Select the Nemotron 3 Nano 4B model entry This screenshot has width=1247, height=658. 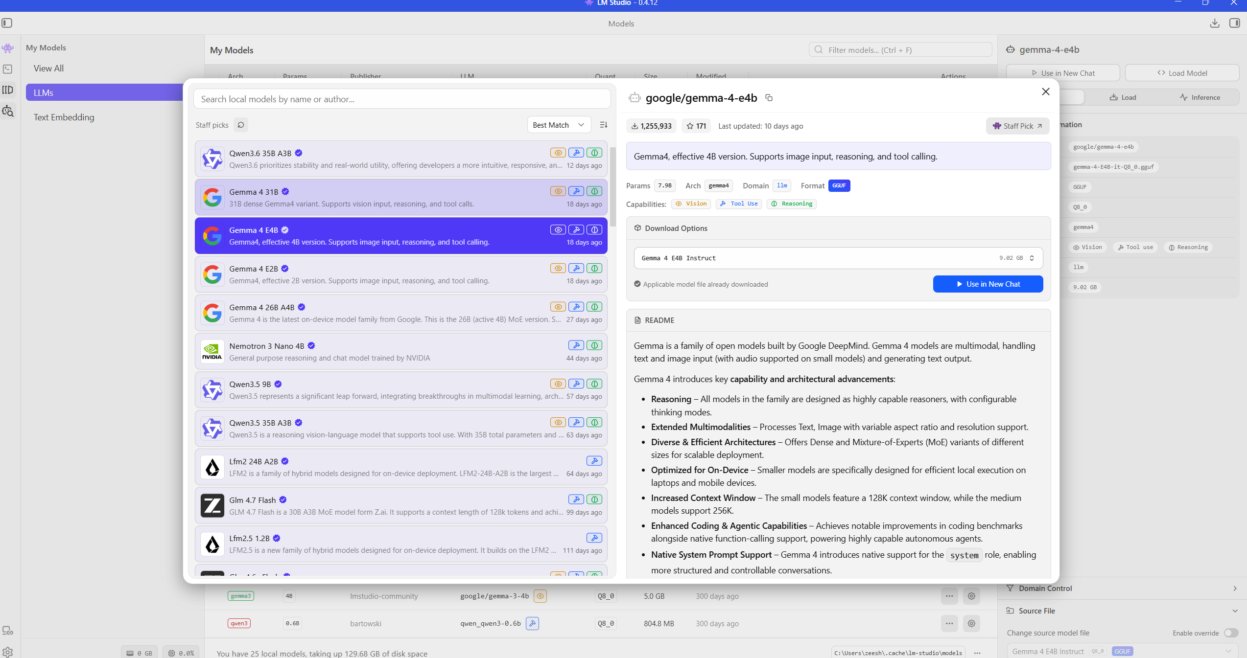pos(401,352)
